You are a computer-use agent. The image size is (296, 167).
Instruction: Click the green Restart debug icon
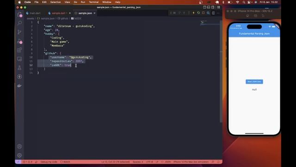(x=198, y=13)
